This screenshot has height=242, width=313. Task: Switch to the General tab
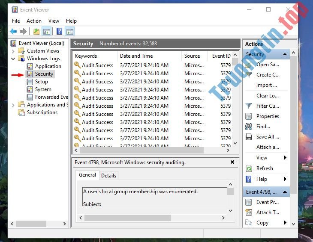pos(87,175)
